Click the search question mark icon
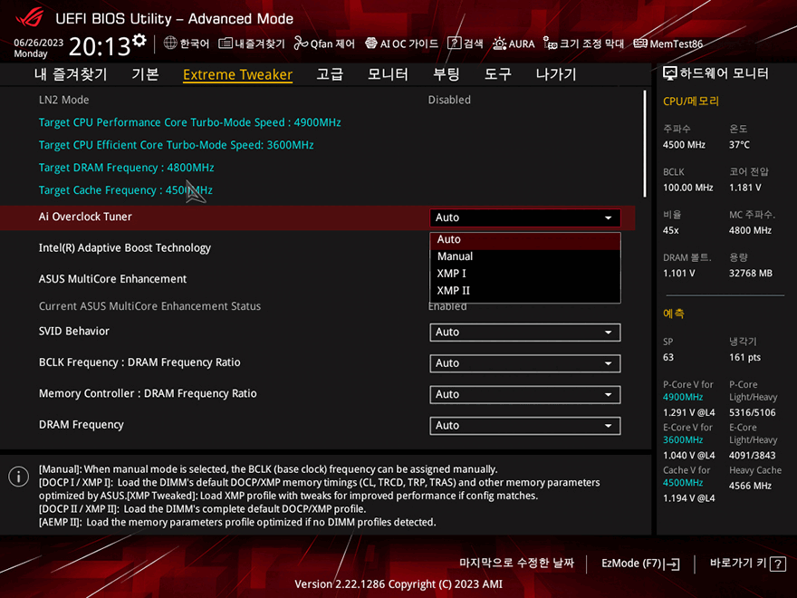 (x=454, y=43)
